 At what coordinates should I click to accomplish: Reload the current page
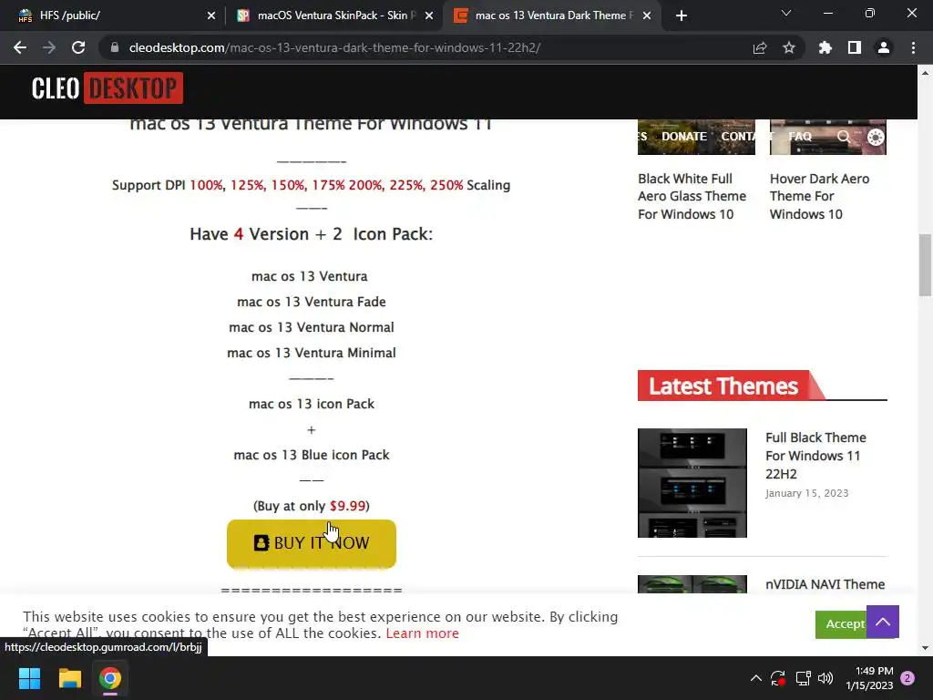click(78, 47)
